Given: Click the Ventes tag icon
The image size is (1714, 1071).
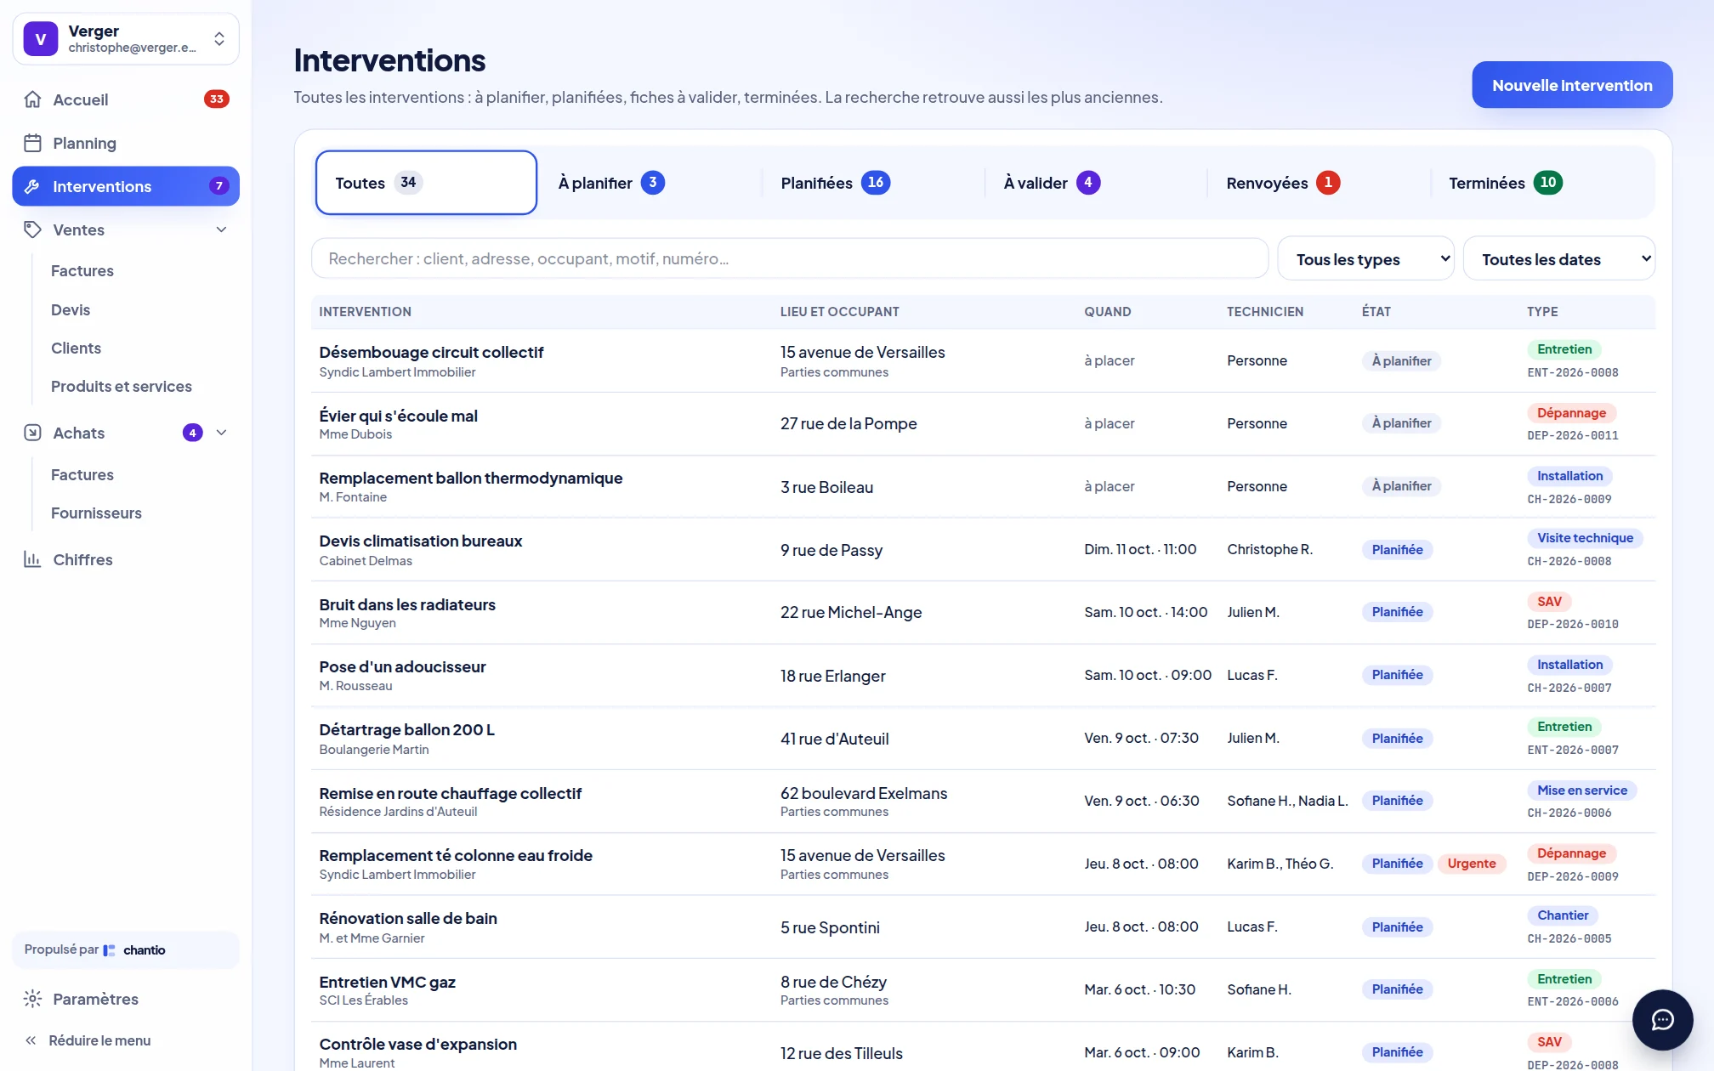Looking at the screenshot, I should [32, 229].
